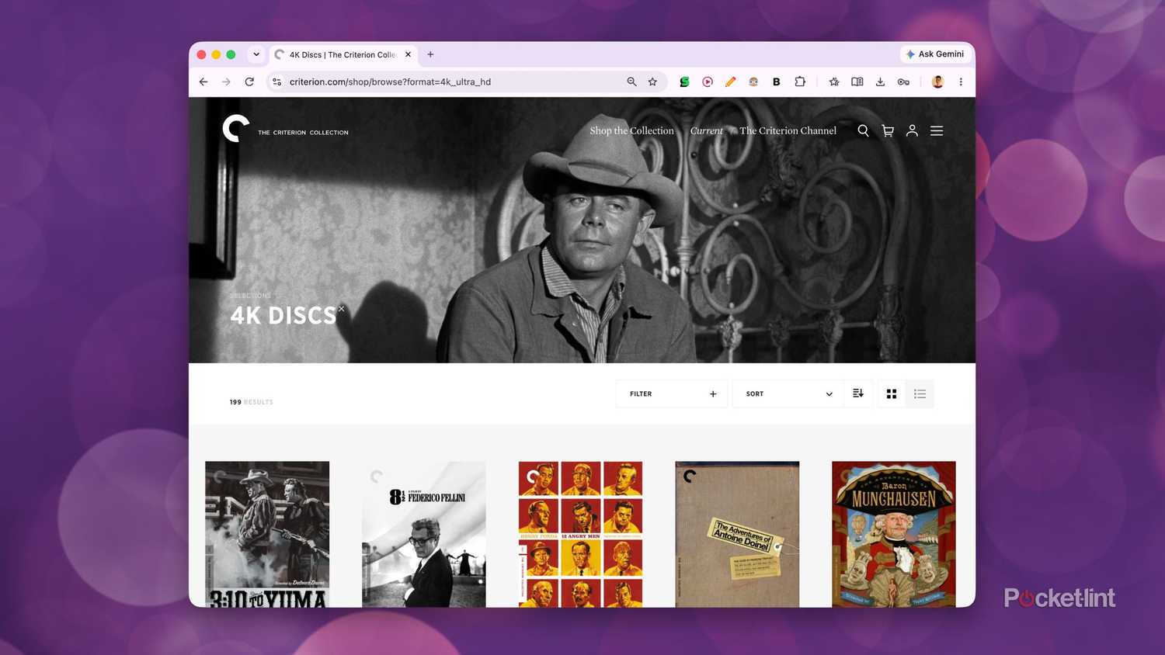The height and width of the screenshot is (655, 1165).
Task: Open the site information icon in the address bar
Action: [x=277, y=81]
